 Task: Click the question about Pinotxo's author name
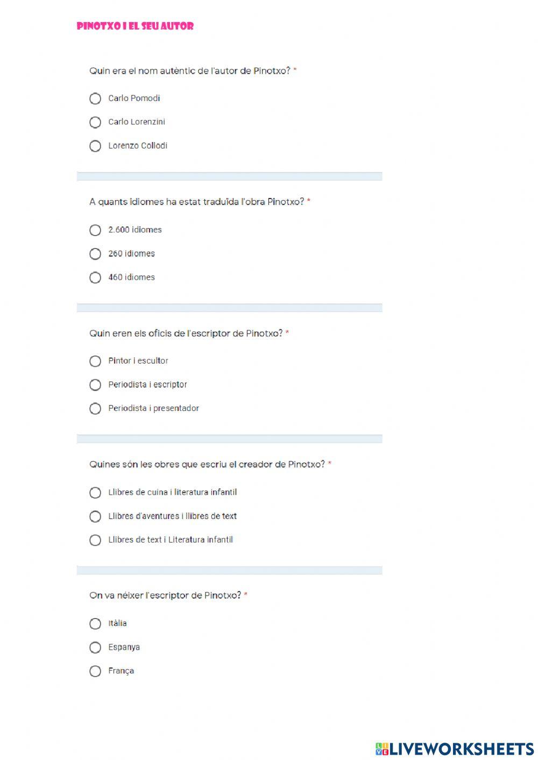click(190, 70)
